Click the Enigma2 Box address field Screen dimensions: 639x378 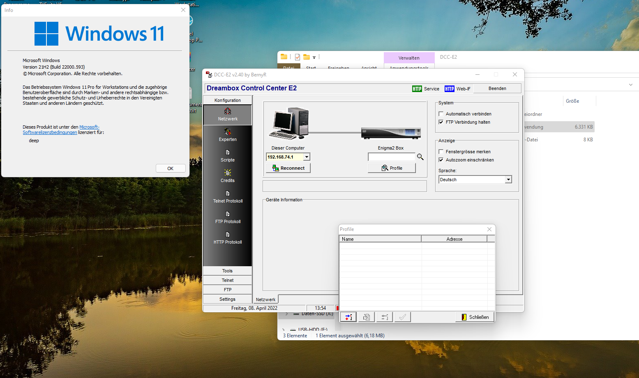[x=392, y=157]
